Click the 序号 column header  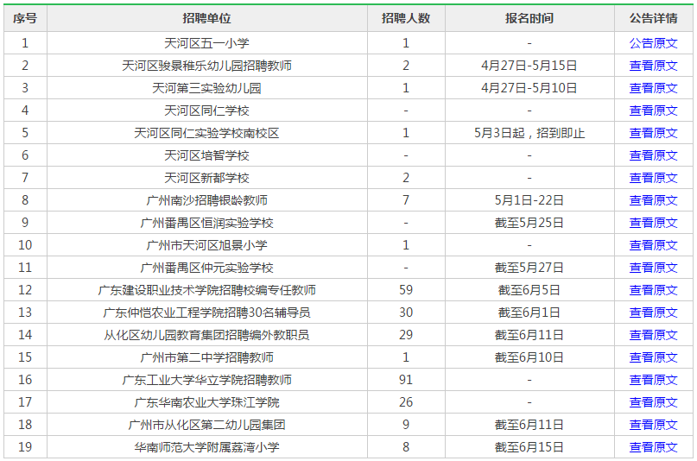(x=25, y=18)
